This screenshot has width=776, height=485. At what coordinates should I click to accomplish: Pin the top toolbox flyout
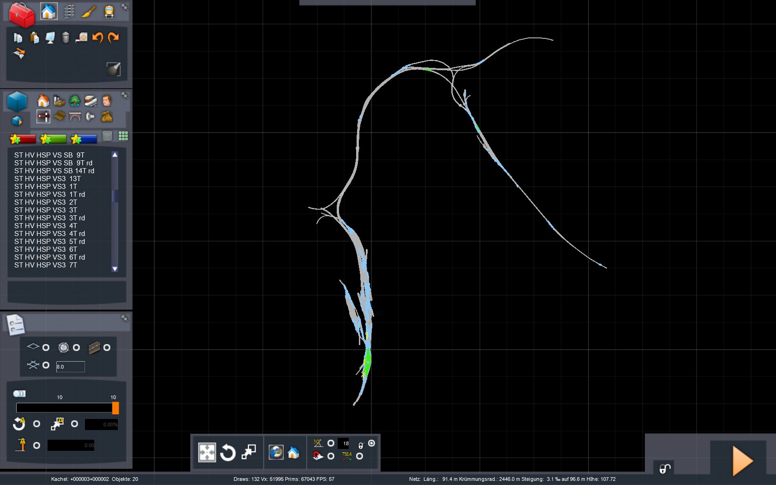[x=125, y=7]
